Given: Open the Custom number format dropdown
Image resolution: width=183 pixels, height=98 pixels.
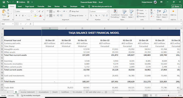Looking at the screenshot, I should (x=107, y=11).
